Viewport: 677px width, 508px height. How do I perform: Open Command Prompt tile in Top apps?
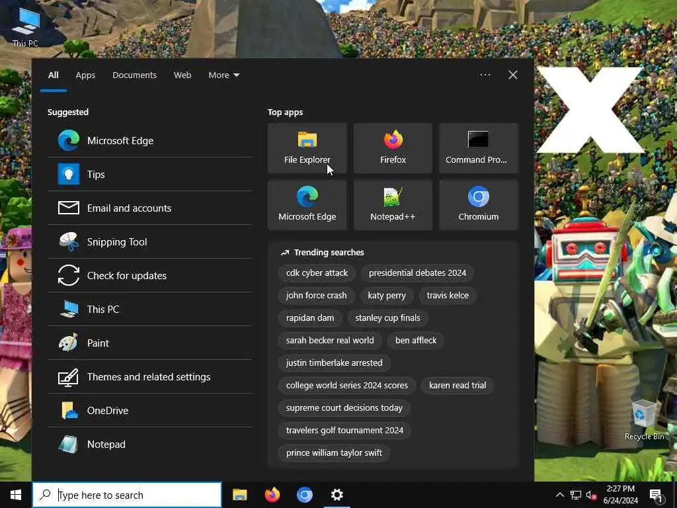(x=479, y=148)
